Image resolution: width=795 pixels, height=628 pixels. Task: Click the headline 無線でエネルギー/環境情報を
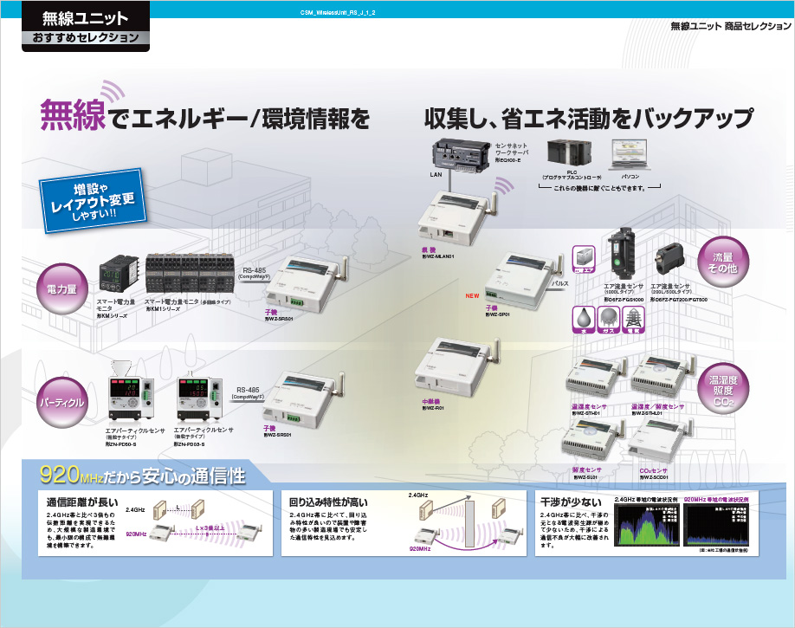pyautogui.click(x=205, y=117)
